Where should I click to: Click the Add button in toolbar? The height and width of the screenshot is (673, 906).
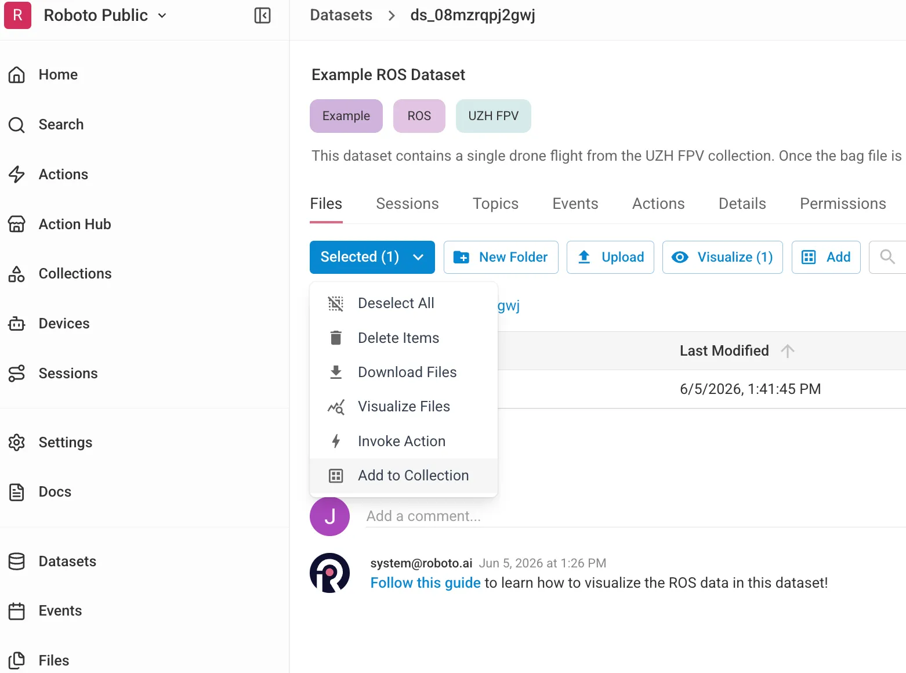[x=826, y=257]
